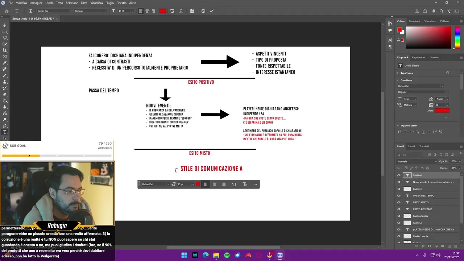The image size is (464, 261).
Task: Toggle Character and Paragraph panels icon
Action: point(192,11)
